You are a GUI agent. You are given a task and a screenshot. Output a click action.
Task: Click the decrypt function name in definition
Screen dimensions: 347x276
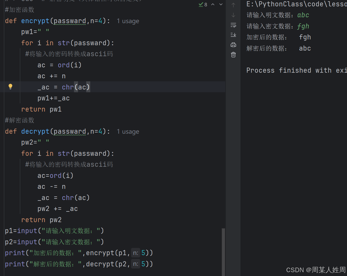tap(35, 131)
